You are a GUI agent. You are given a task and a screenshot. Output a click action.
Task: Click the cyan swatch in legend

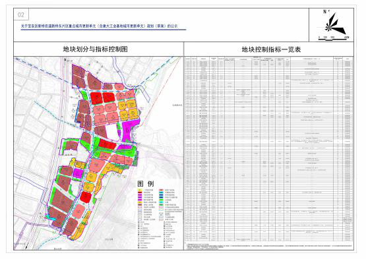pyautogui.click(x=161, y=202)
